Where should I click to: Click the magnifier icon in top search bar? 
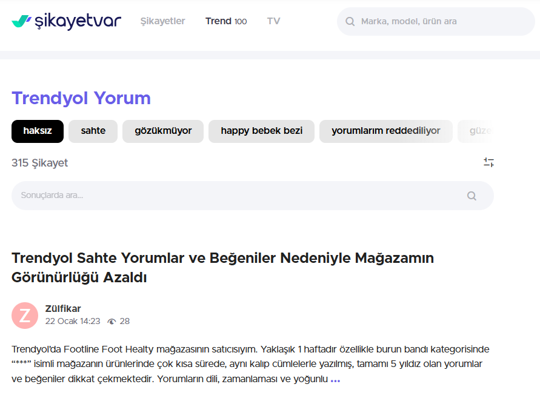[x=350, y=22]
